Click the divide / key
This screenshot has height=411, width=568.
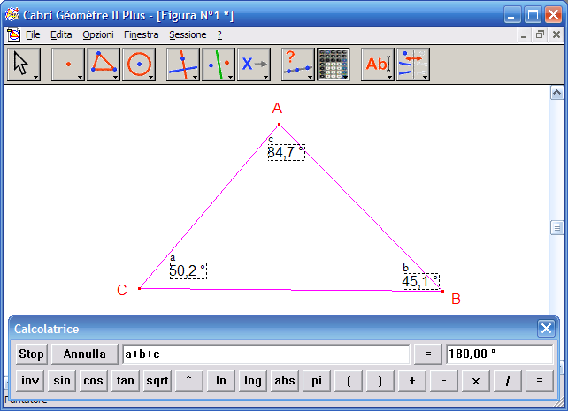(508, 381)
